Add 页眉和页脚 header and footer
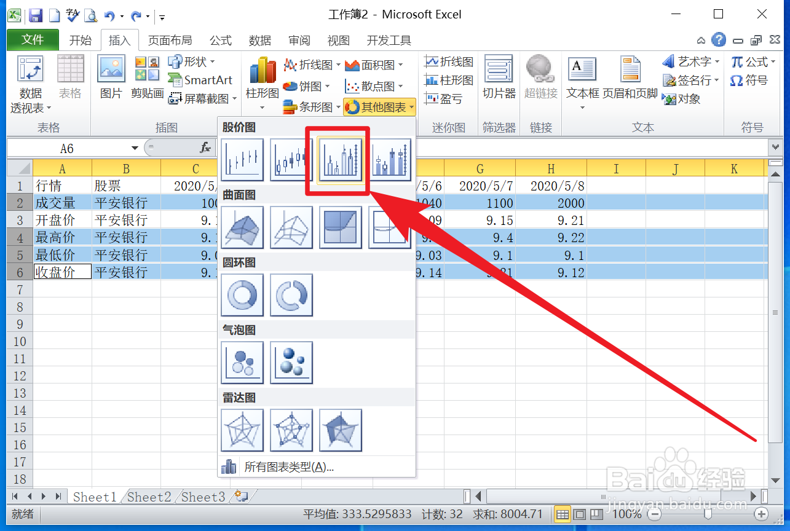This screenshot has width=790, height=531. pos(630,79)
